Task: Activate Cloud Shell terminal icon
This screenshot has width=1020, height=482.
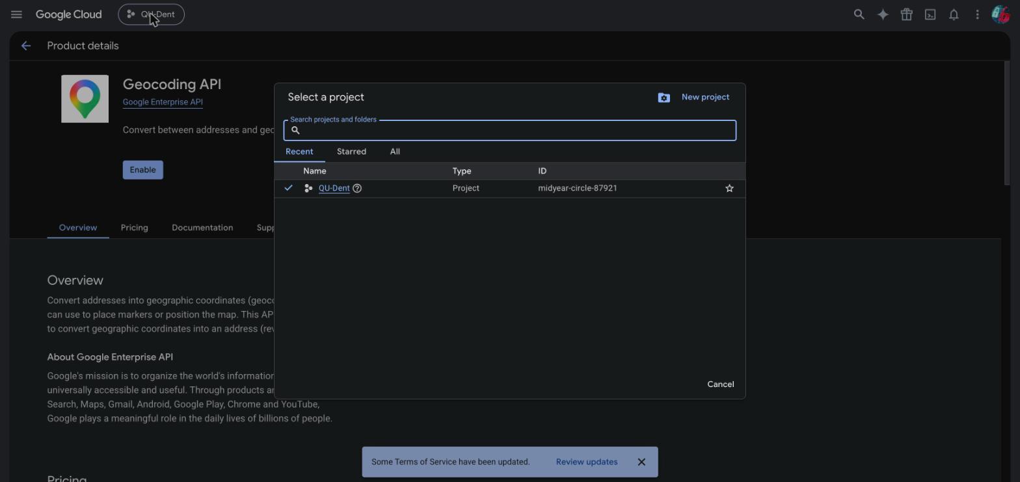Action: pyautogui.click(x=930, y=14)
